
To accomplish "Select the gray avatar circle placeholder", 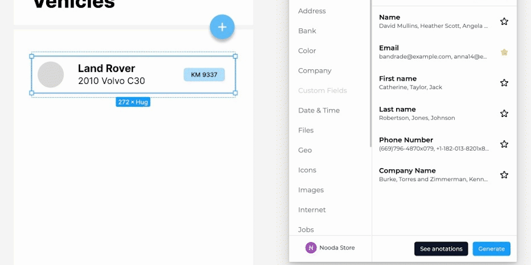I will pos(51,75).
